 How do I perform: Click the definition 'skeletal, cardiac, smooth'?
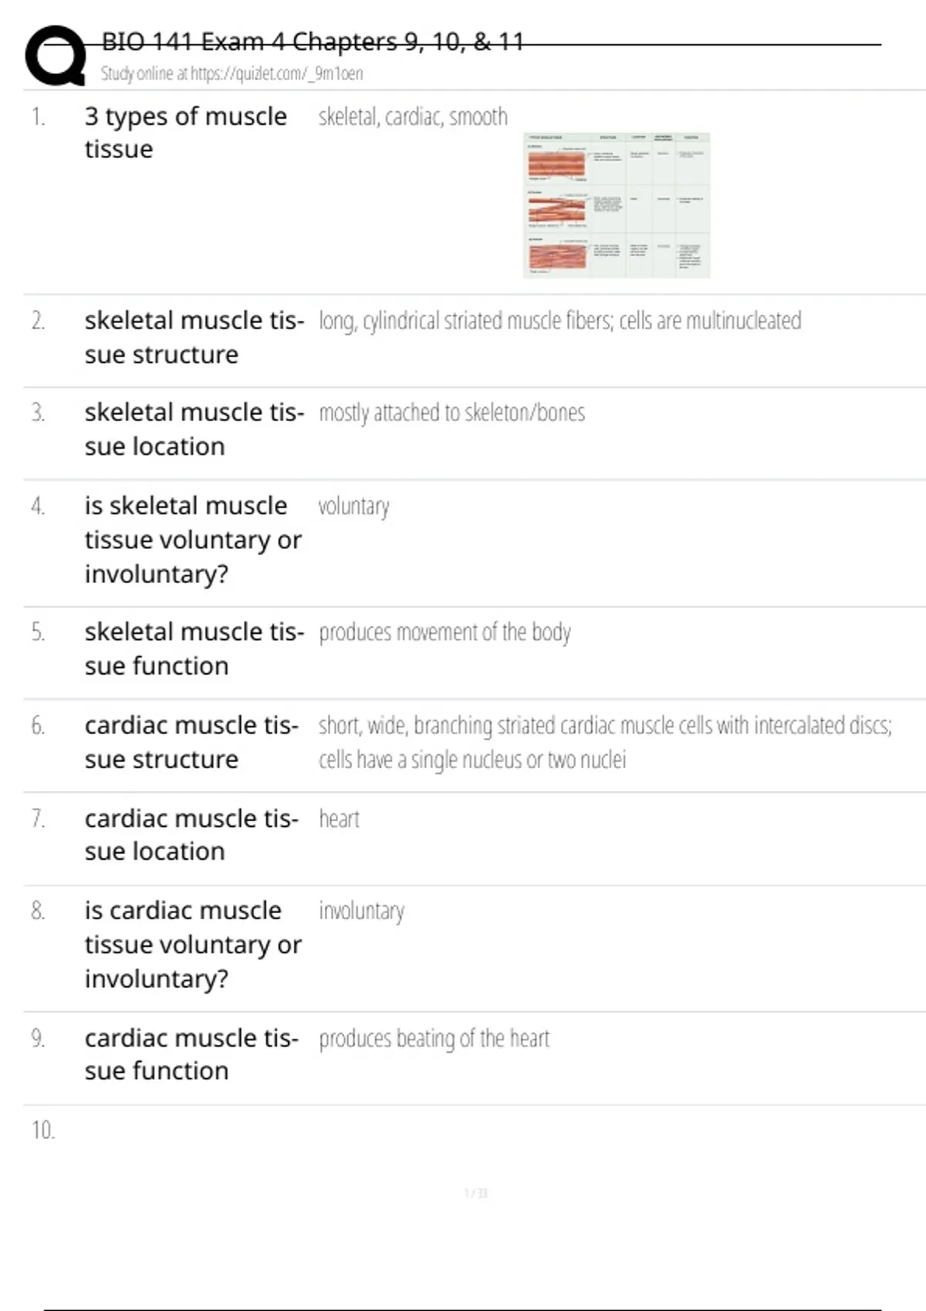(413, 117)
